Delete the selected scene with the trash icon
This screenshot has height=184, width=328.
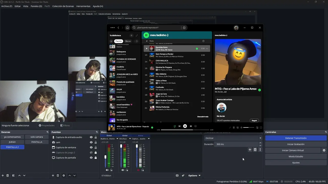click(x=8, y=176)
